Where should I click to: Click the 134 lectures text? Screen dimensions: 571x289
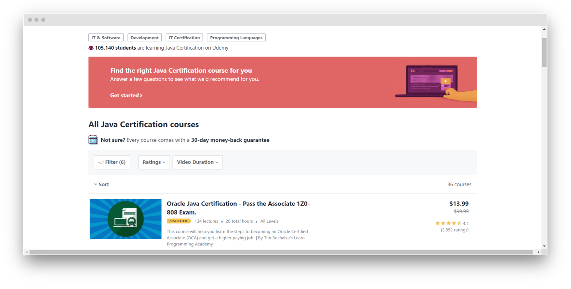point(206,221)
